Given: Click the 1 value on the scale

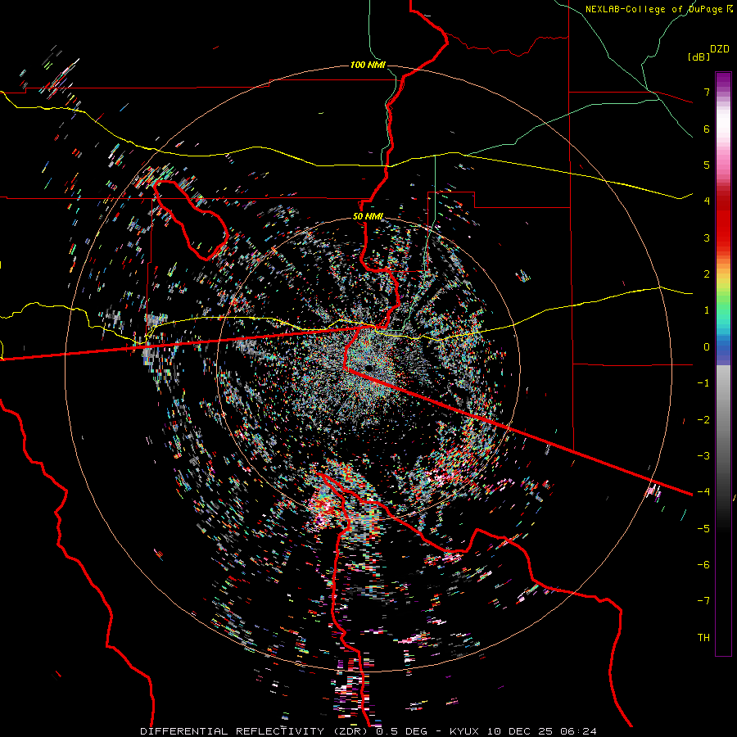Looking at the screenshot, I should (707, 310).
